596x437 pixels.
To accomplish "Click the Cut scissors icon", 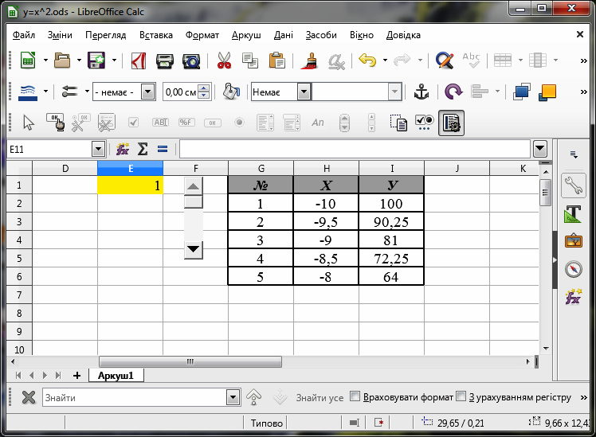I will tap(224, 60).
